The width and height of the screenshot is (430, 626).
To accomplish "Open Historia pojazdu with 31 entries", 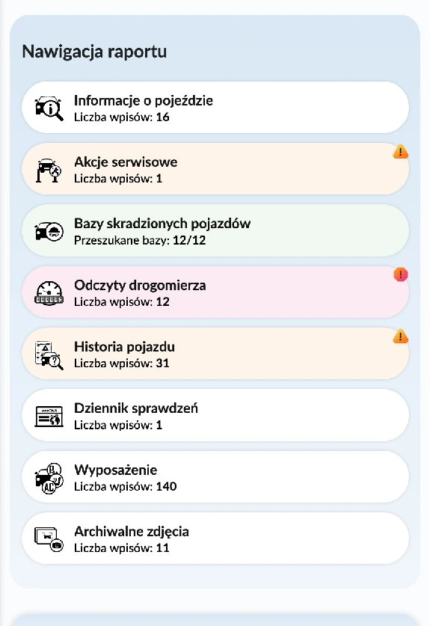I will pyautogui.click(x=215, y=354).
